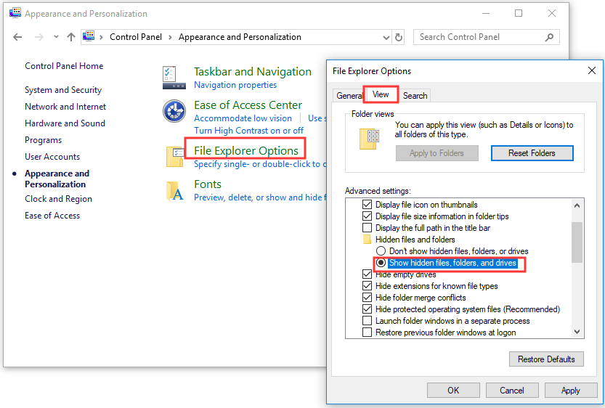Click the Ease of Access Center icon
Image resolution: width=605 pixels, height=408 pixels.
(174, 111)
